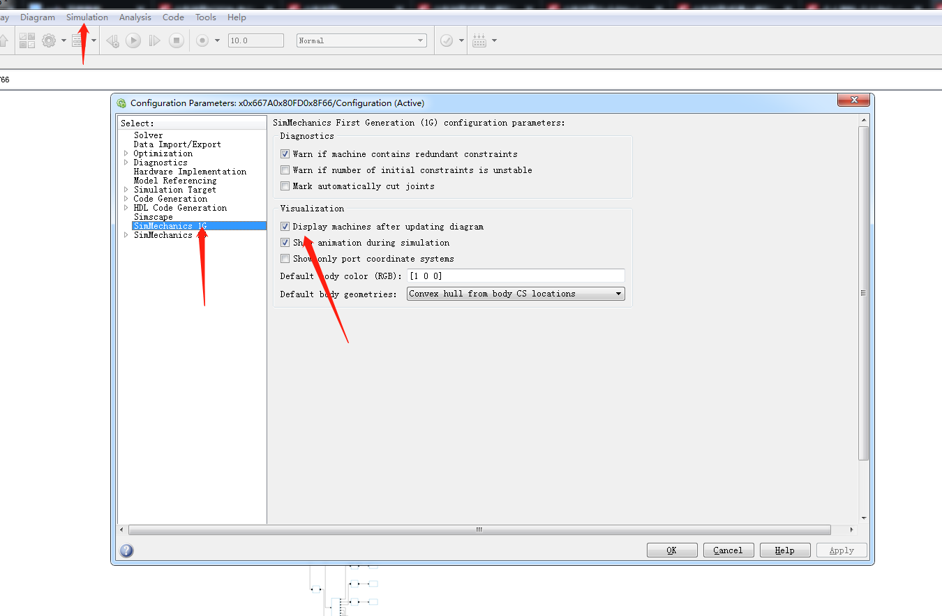
Task: Open the Simulation menu
Action: tap(87, 17)
